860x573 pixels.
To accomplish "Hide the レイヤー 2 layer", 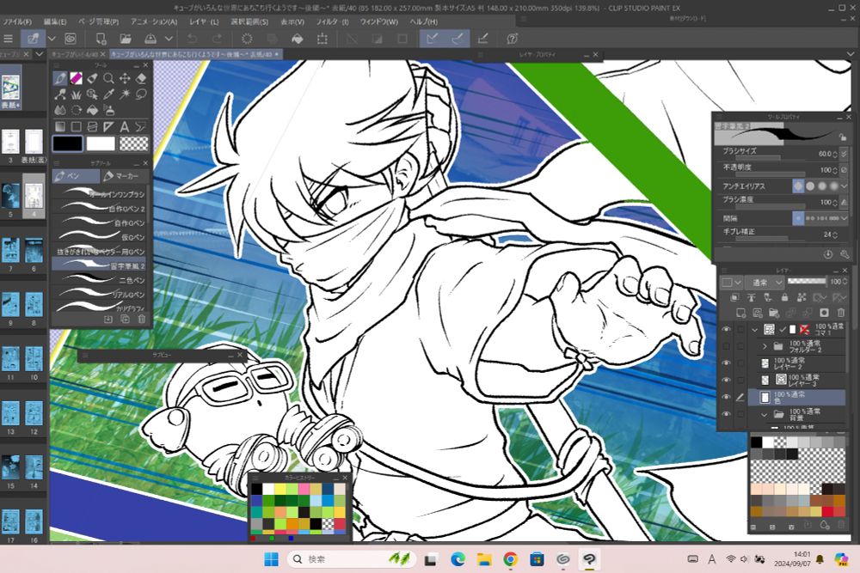I will coord(726,363).
